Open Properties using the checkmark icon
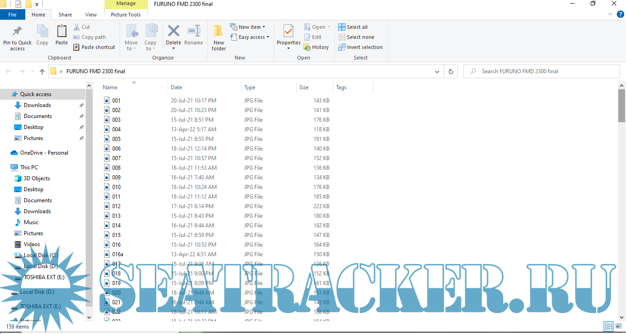Viewport: 626px width, 334px height. [288, 32]
